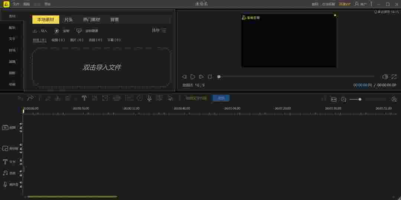Open the three-dot menu in the title bar
This screenshot has height=200, width=401.
pyautogui.click(x=371, y=4)
